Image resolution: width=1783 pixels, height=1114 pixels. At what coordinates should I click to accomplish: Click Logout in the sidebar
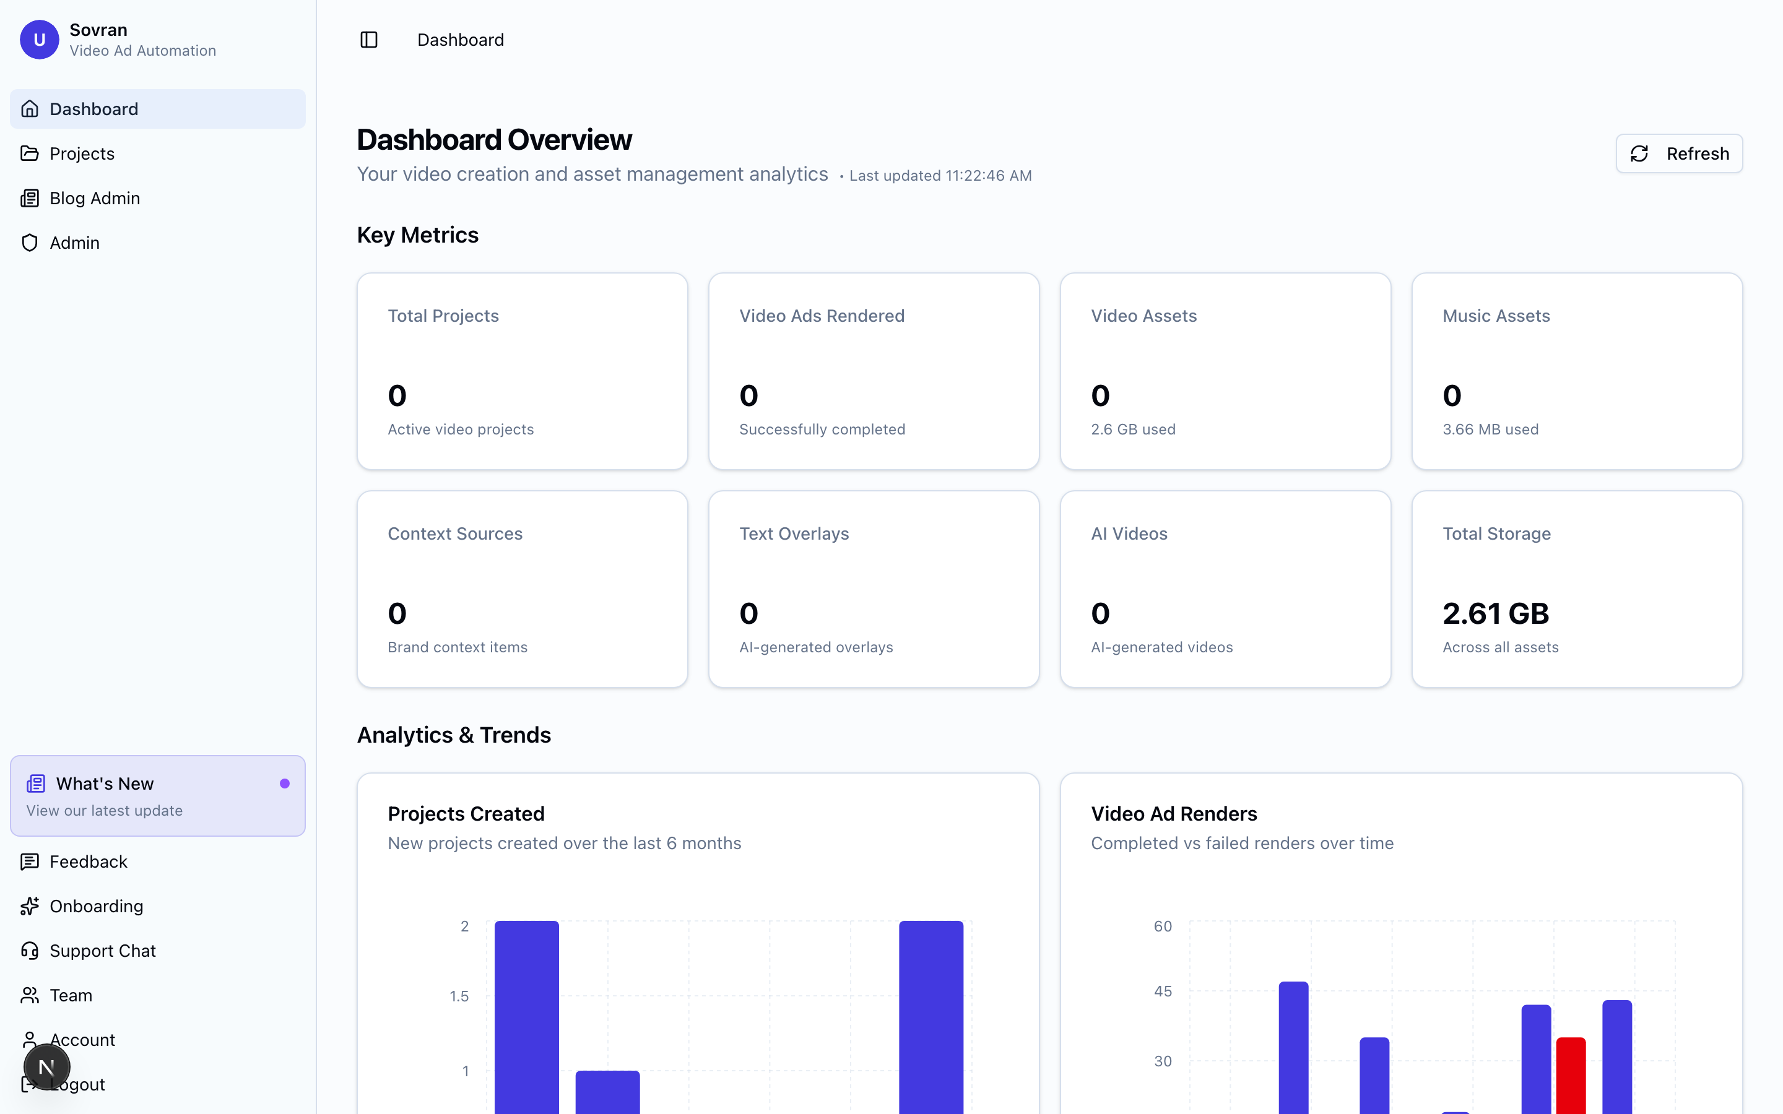[158, 1084]
